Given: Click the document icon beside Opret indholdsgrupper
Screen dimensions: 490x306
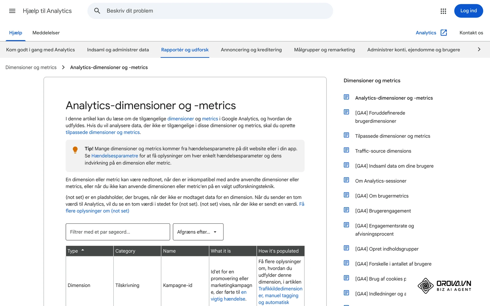Looking at the screenshot, I should 346,248.
